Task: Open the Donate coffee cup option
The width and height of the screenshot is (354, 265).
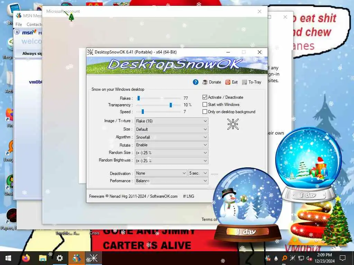Action: point(212,82)
